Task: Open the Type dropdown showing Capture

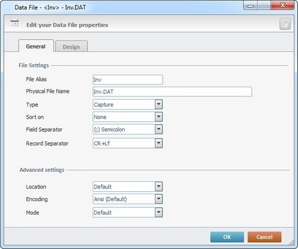Action: coord(159,105)
